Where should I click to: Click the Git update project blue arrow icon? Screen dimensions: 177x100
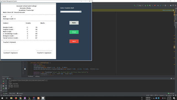[x=161, y=6]
